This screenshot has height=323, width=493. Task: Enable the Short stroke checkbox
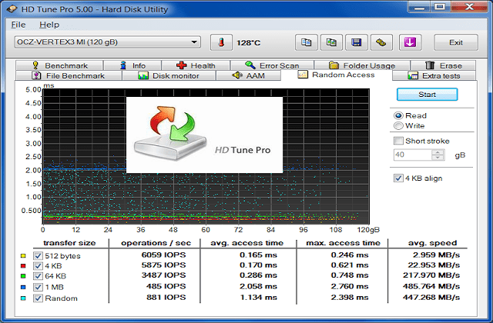tap(398, 141)
